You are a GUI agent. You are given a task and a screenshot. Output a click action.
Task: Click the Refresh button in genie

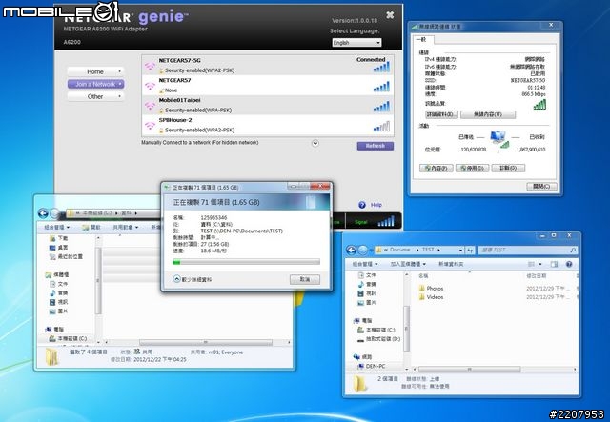pyautogui.click(x=375, y=146)
